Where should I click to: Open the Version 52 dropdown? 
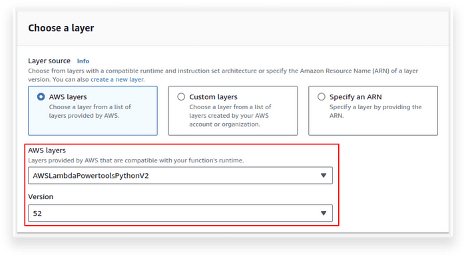point(180,213)
